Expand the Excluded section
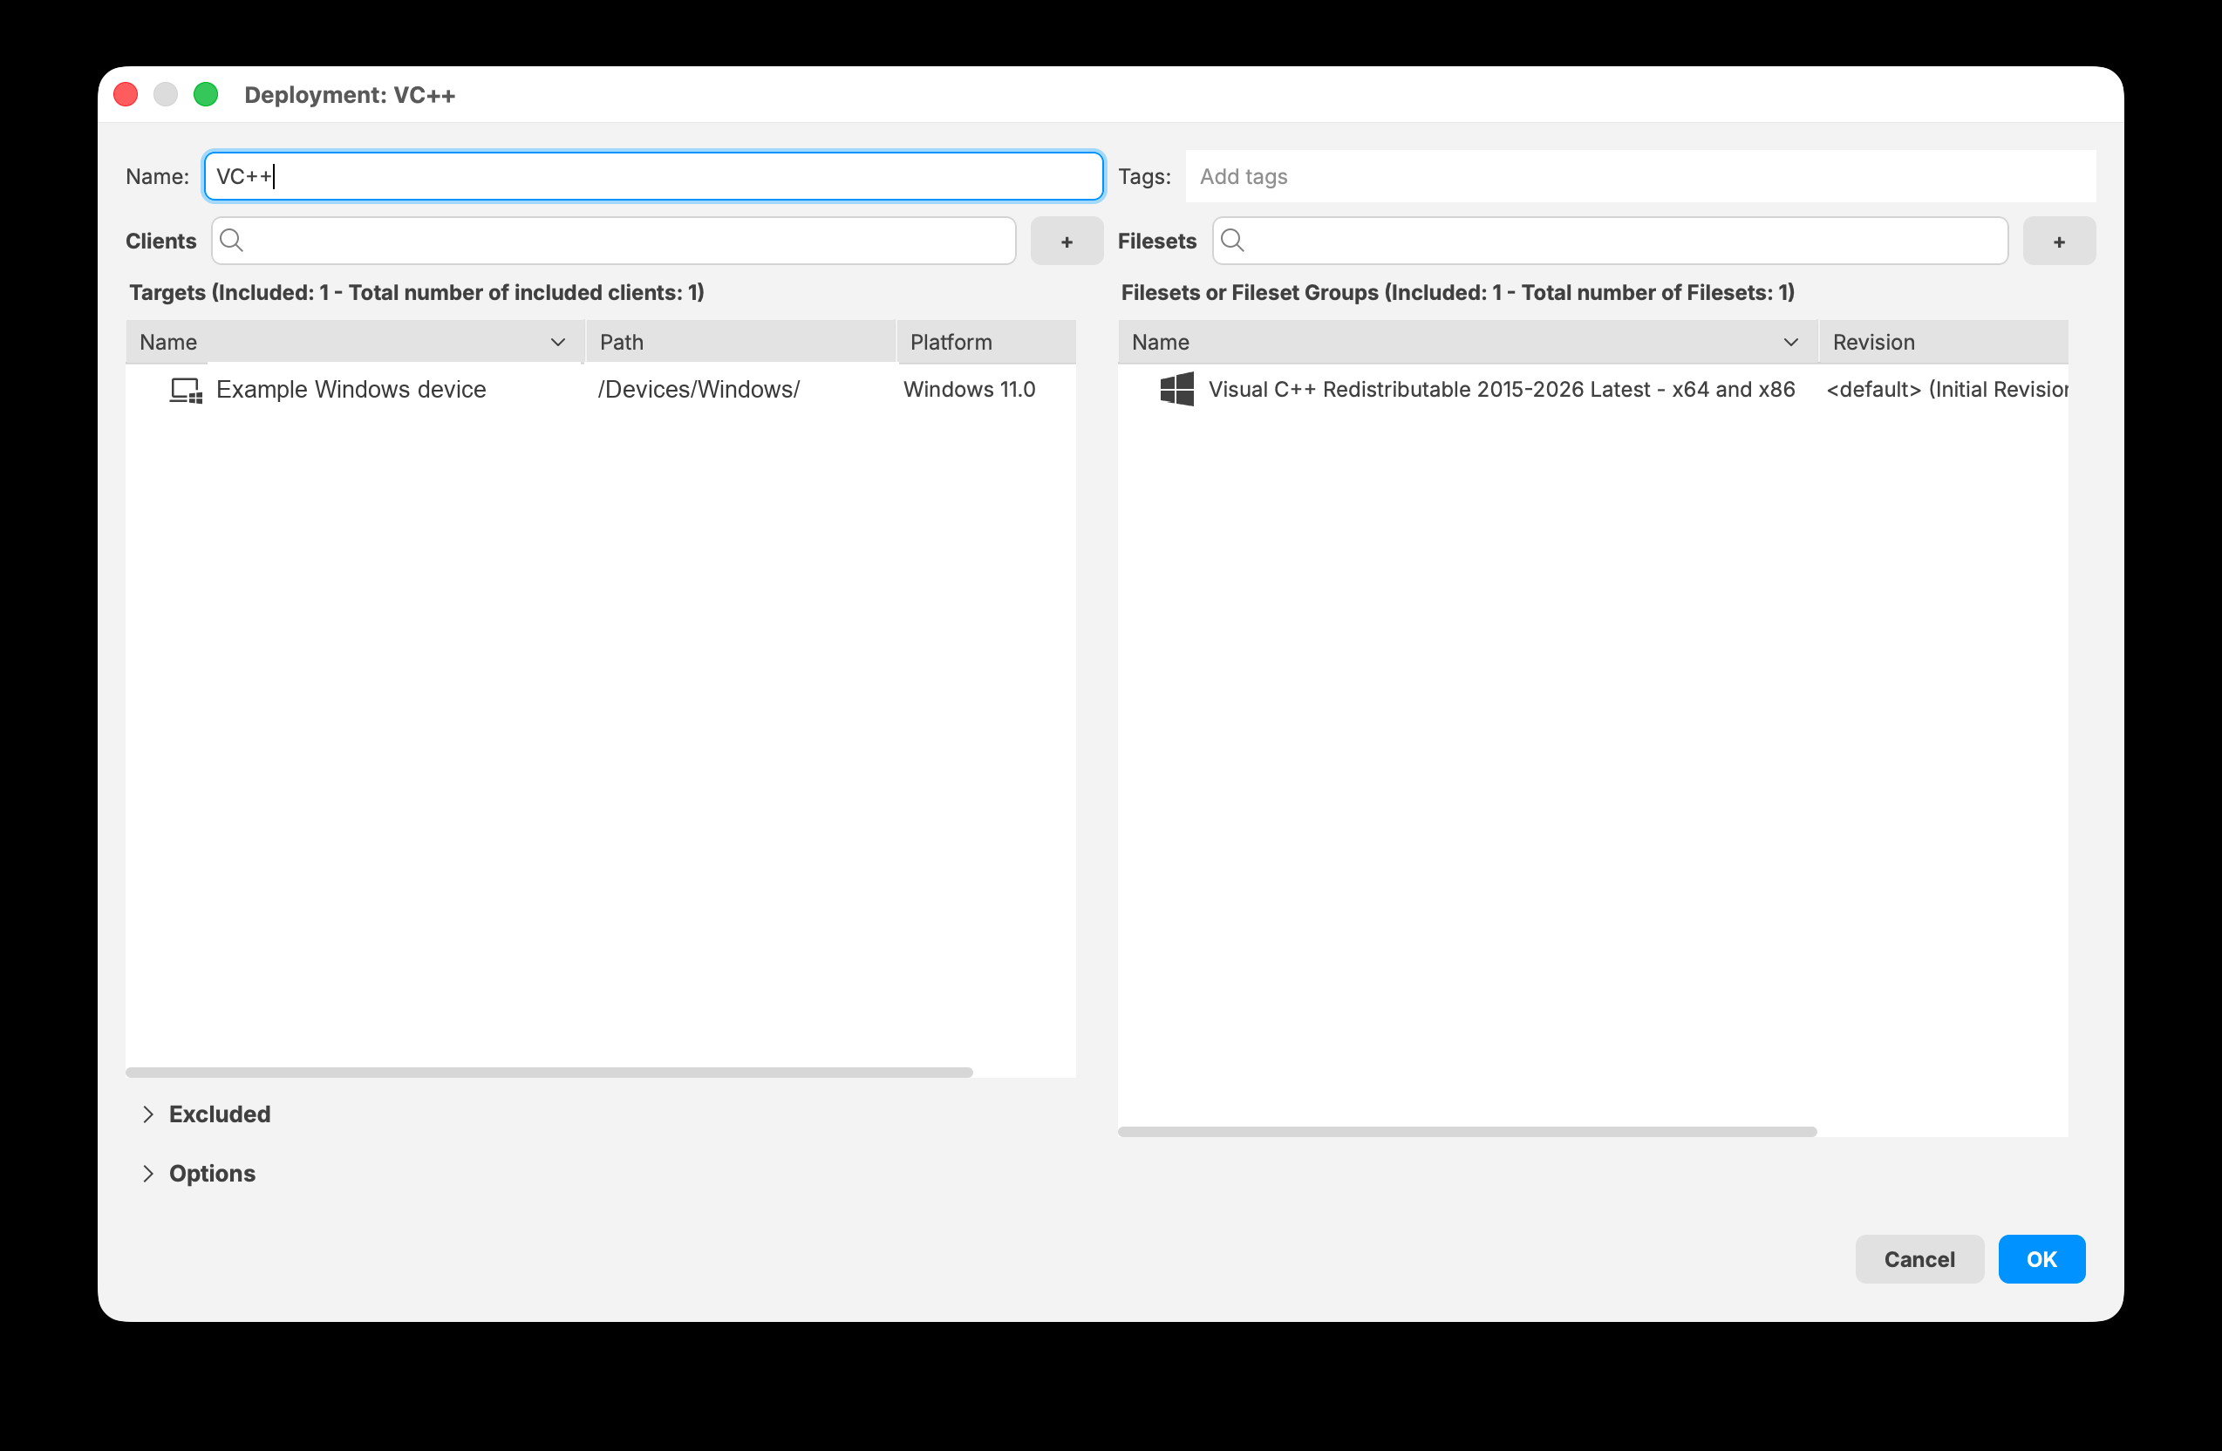The width and height of the screenshot is (2222, 1451). click(147, 1114)
